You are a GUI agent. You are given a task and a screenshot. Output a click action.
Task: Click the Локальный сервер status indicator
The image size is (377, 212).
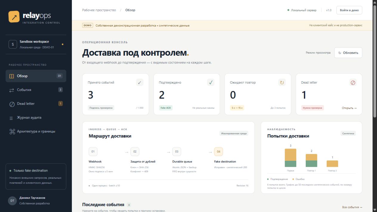coord(302,10)
